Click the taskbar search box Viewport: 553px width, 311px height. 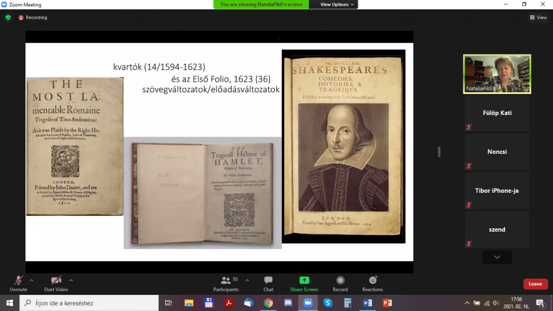(x=89, y=303)
